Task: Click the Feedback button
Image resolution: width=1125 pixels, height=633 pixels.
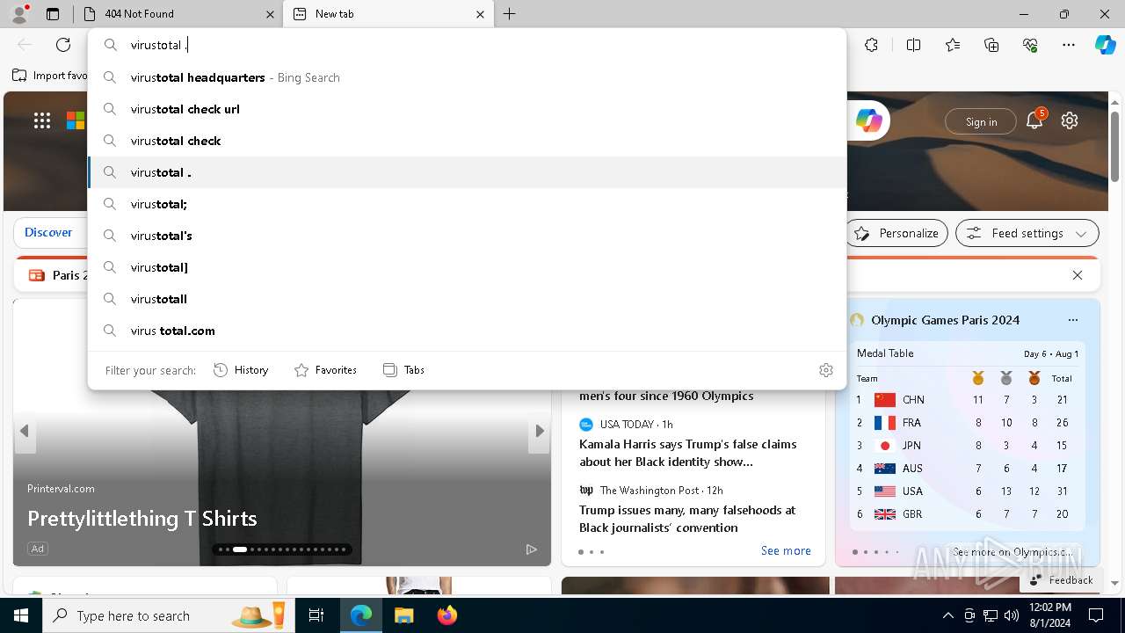Action: (x=1061, y=579)
